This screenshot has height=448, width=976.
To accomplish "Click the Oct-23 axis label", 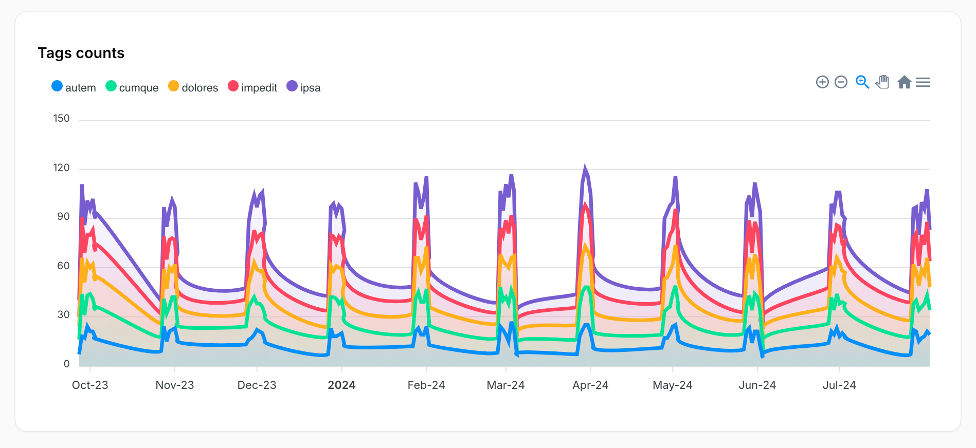I will click(90, 385).
